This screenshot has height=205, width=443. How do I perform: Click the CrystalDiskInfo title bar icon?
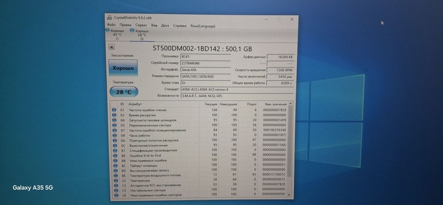click(109, 18)
